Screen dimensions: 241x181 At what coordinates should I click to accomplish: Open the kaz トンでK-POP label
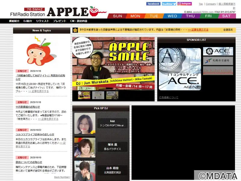[x=112, y=123]
